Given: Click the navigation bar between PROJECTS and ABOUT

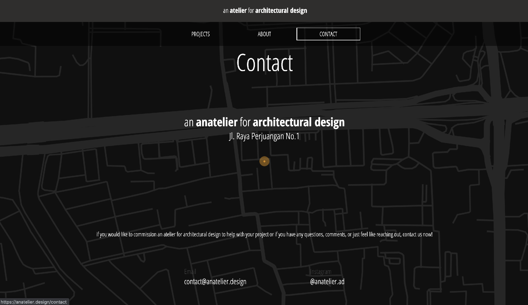Looking at the screenshot, I should tap(232, 34).
